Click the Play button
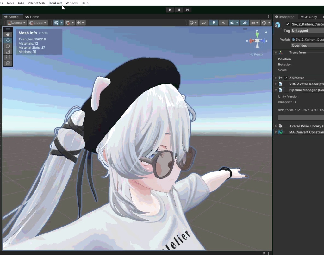 click(170, 10)
